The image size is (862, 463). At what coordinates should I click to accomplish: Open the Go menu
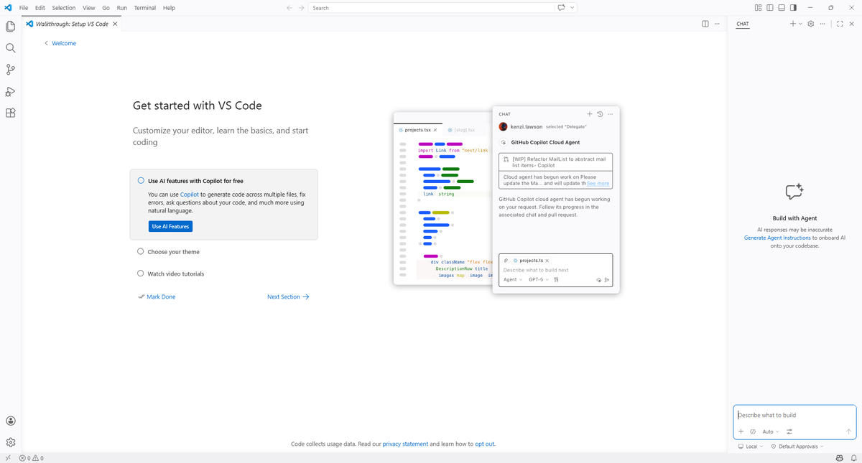pos(106,8)
